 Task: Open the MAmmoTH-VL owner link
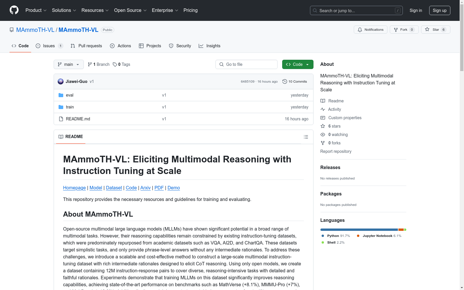[x=35, y=30]
